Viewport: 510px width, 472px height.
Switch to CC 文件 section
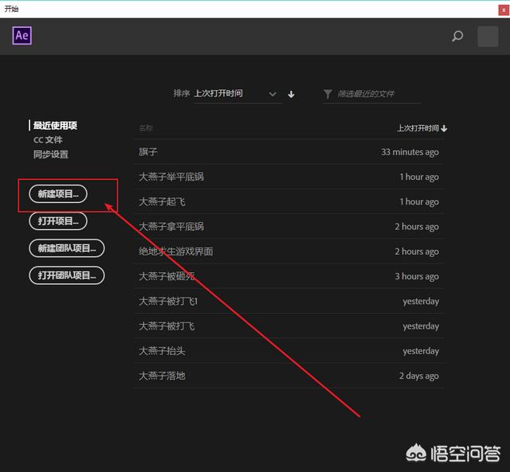[48, 140]
